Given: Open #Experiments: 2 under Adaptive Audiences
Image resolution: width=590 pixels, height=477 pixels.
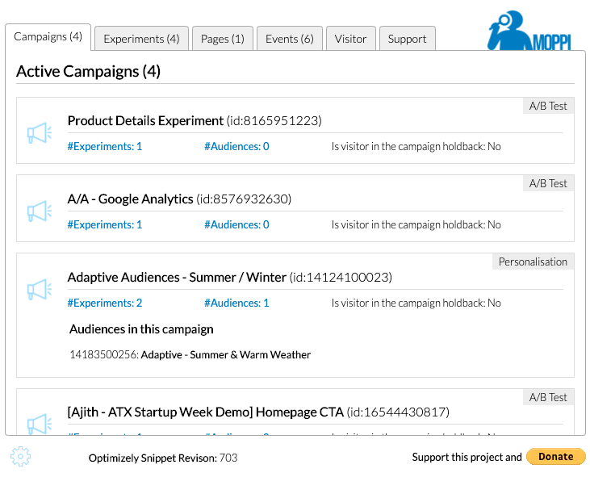Looking at the screenshot, I should point(105,303).
